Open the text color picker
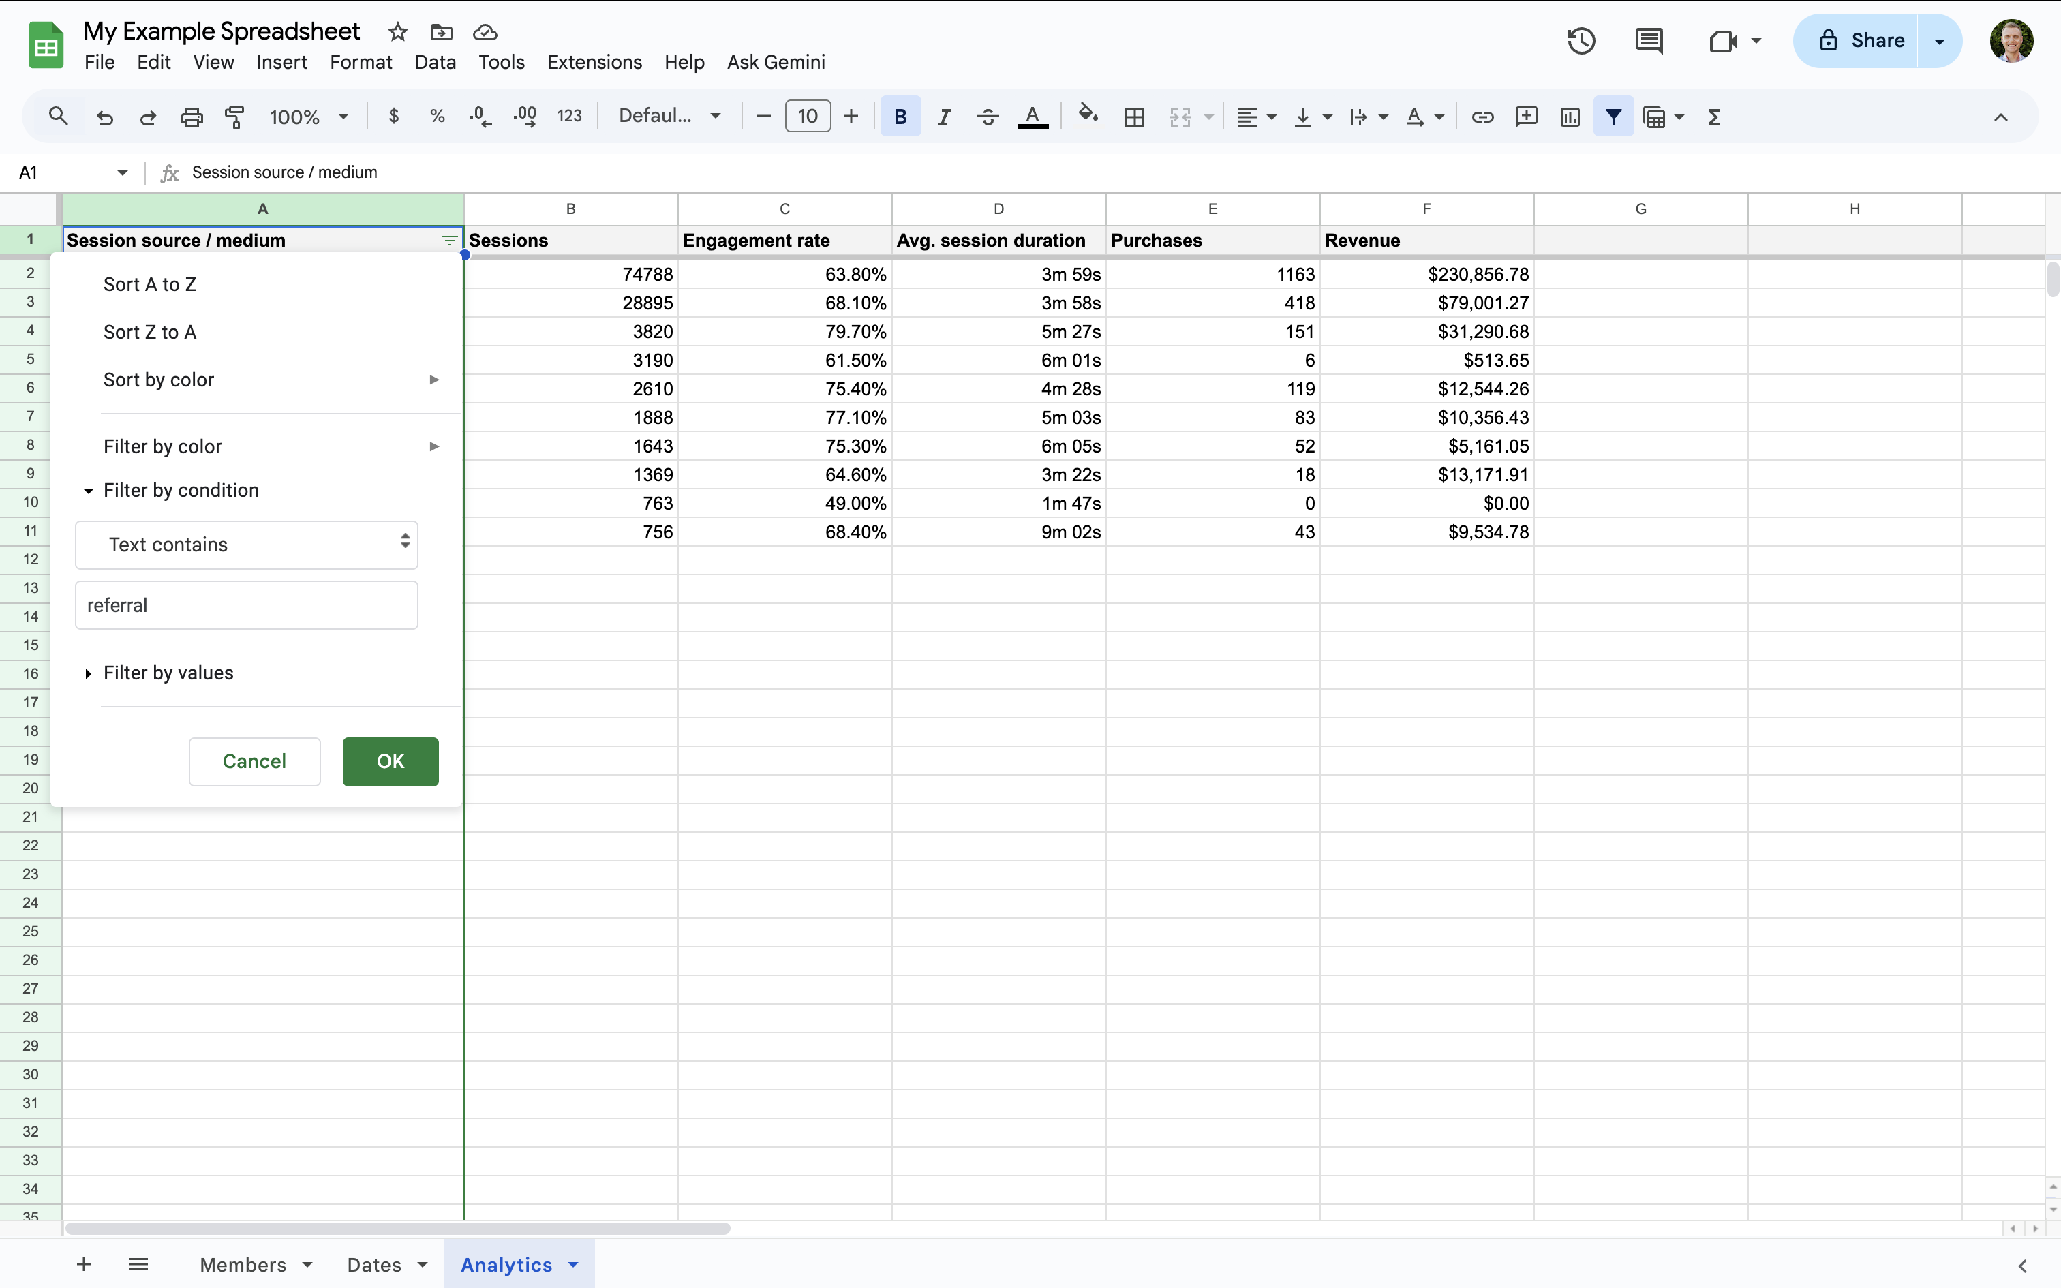This screenshot has height=1288, width=2061. (1031, 117)
